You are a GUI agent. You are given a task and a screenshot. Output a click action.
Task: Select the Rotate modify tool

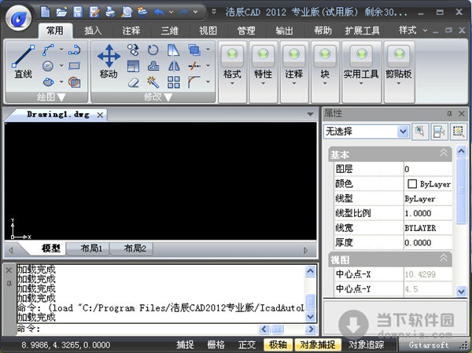coord(153,50)
